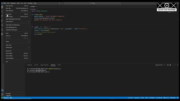Choose New Text File from File menu
The height and width of the screenshot is (101, 180).
tap(17, 6)
